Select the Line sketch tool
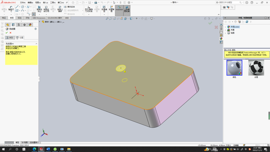This screenshot has width=270, height=152. coord(17,7)
